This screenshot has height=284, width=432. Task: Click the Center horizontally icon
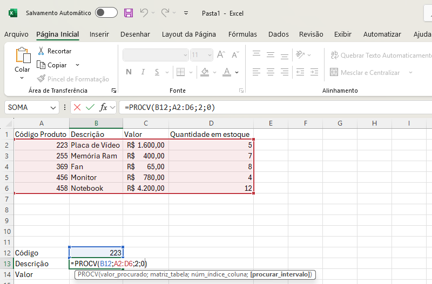(x=271, y=72)
